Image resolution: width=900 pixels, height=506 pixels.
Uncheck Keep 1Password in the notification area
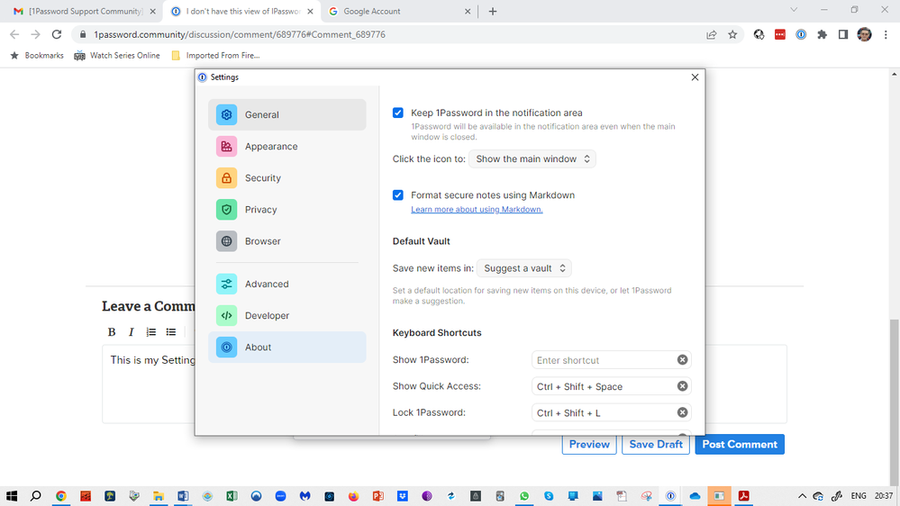pyautogui.click(x=398, y=113)
